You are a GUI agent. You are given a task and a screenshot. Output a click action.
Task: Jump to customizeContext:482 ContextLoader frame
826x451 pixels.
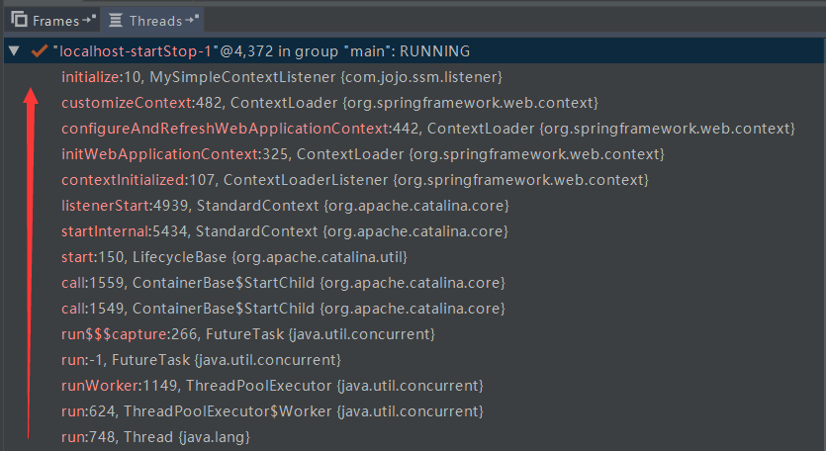pyautogui.click(x=328, y=103)
